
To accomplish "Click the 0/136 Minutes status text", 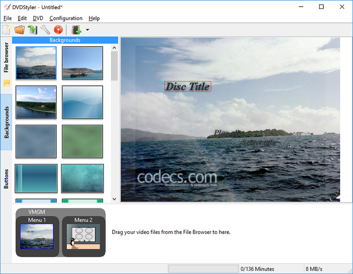I will click(257, 269).
